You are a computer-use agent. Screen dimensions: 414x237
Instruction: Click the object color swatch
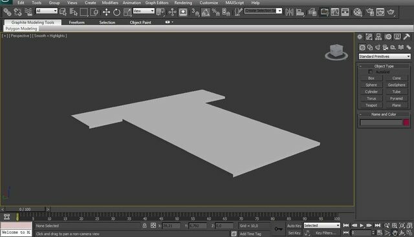coord(406,122)
